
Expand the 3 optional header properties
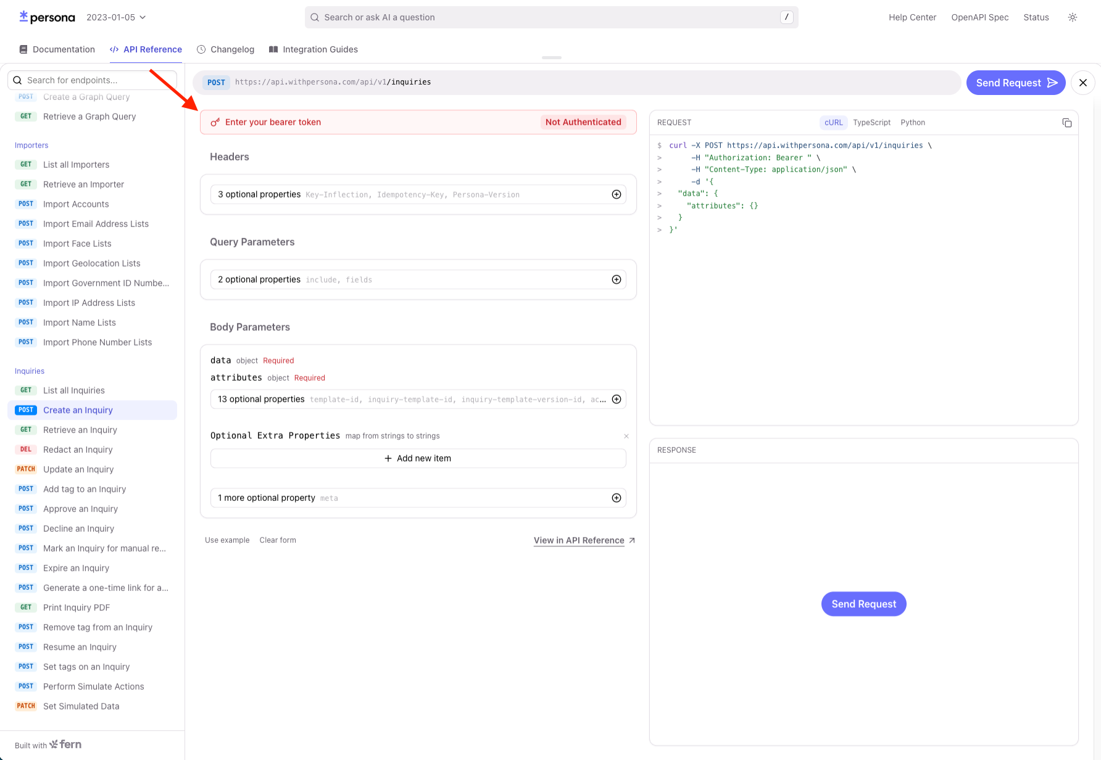click(616, 194)
